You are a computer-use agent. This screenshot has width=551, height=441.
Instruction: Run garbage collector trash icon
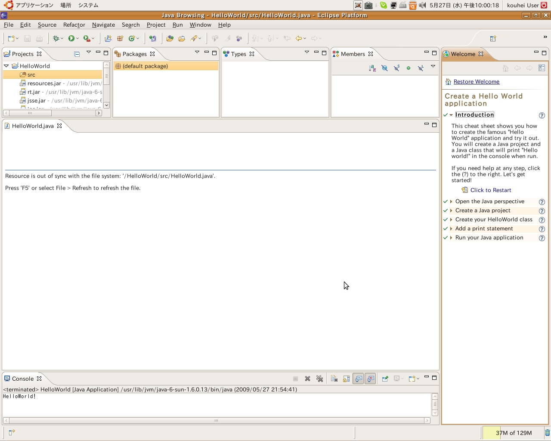[547, 433]
